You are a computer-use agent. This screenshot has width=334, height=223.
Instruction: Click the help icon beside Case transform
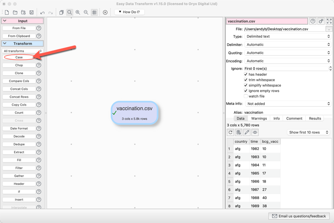click(39, 57)
